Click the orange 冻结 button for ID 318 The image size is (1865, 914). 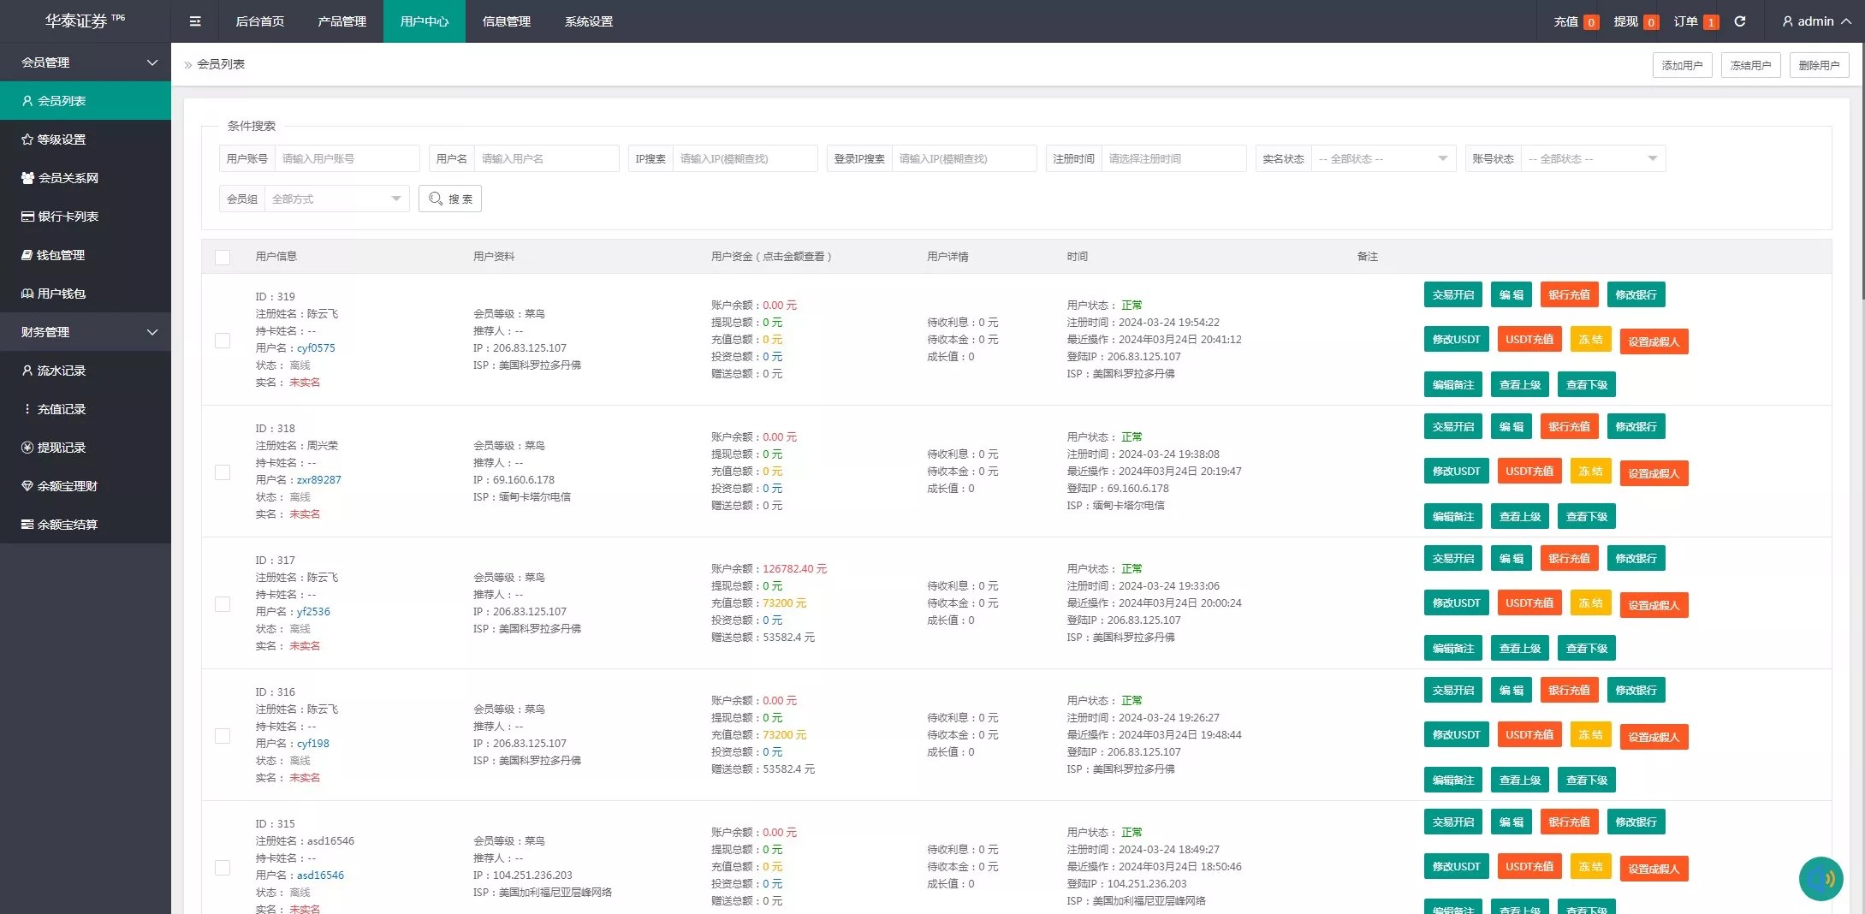[x=1590, y=472]
